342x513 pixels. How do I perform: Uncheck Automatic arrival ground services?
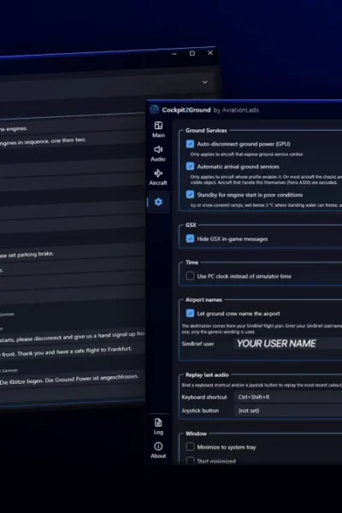click(190, 167)
